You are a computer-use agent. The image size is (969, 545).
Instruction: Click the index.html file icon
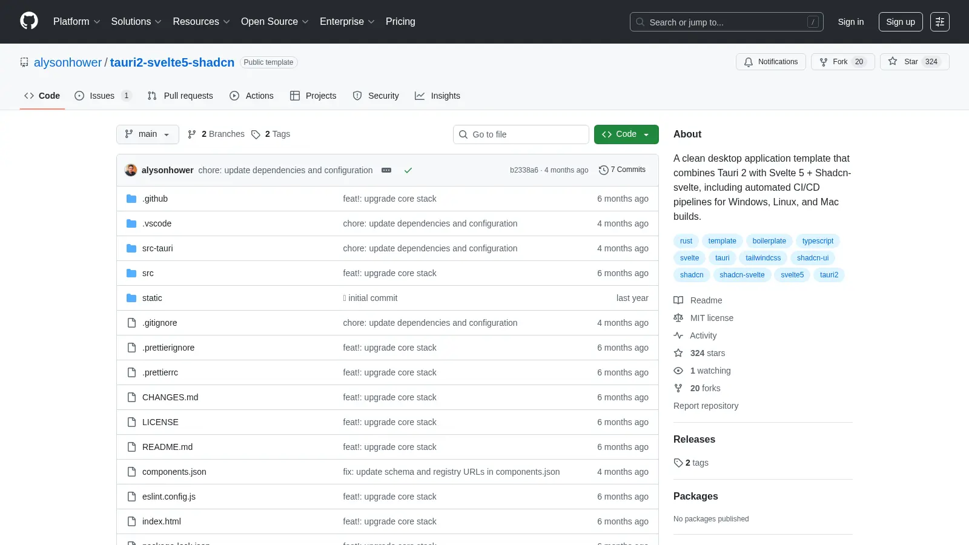coord(131,521)
